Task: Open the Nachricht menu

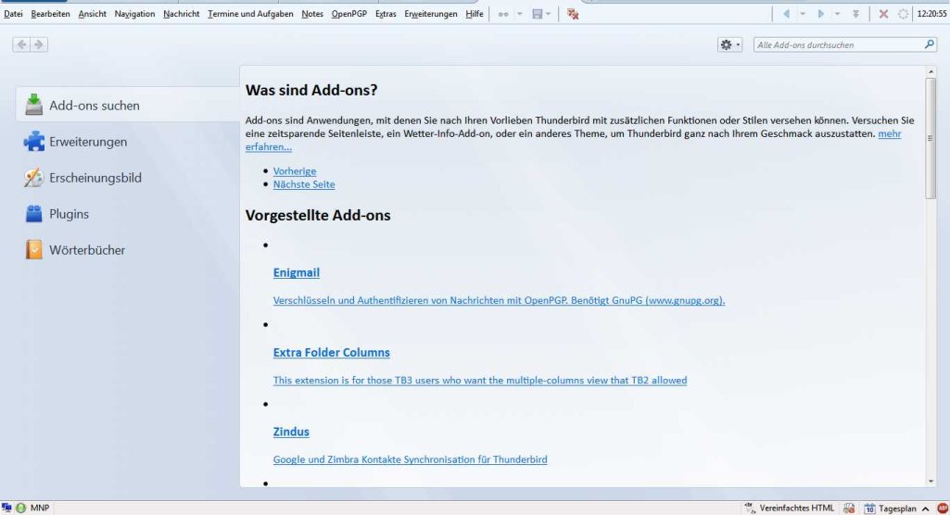Action: [181, 13]
